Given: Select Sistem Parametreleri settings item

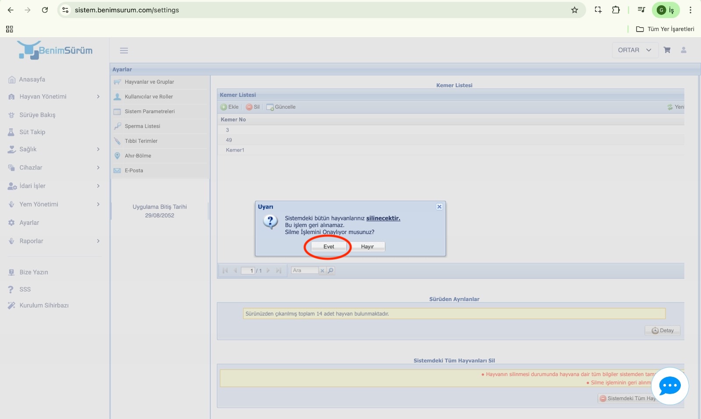Looking at the screenshot, I should (149, 111).
